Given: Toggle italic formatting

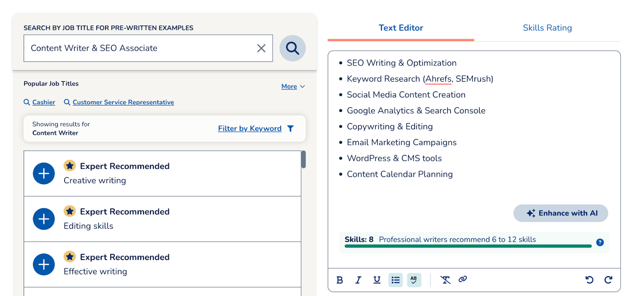Looking at the screenshot, I should (x=358, y=280).
